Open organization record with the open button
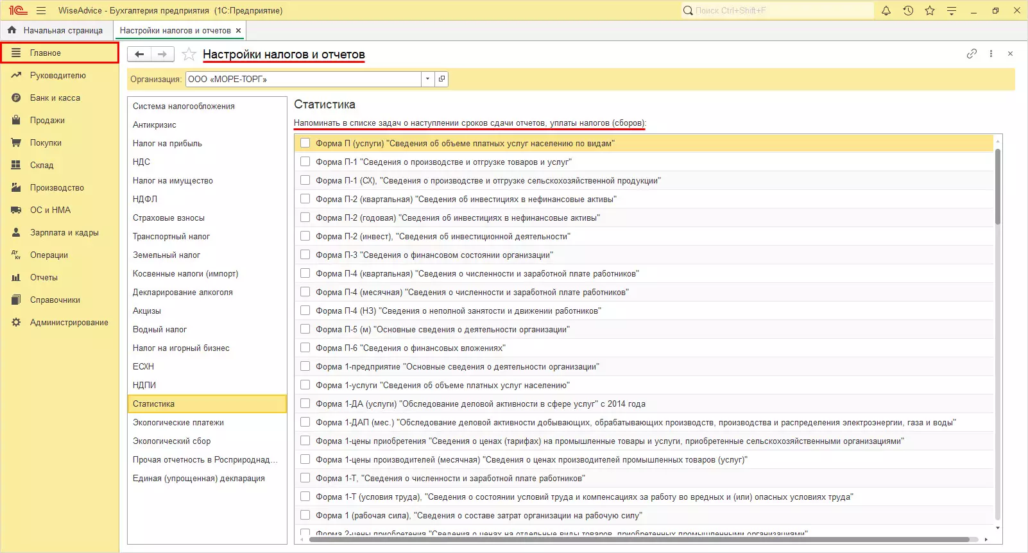1028x553 pixels. tap(441, 79)
